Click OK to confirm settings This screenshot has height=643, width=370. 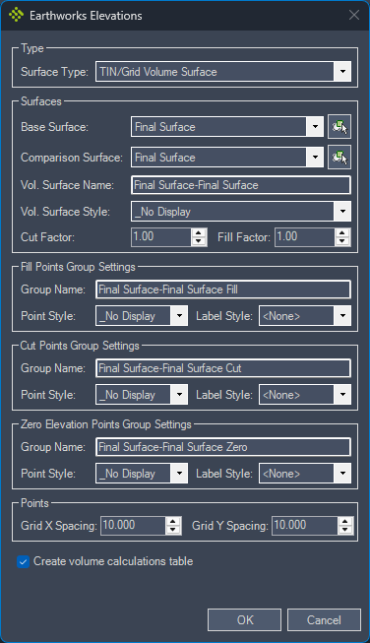pos(245,619)
